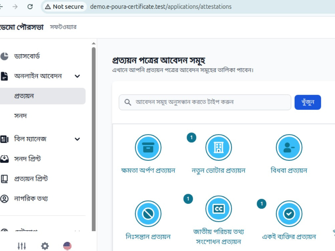
Task: Click the blue খুঁজুন search button
Action: [308, 102]
